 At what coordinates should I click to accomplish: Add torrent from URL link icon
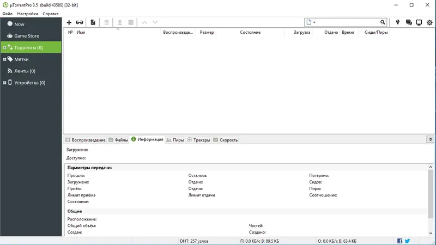[80, 22]
